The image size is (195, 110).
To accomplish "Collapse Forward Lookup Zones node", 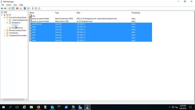I will tap(5, 17).
